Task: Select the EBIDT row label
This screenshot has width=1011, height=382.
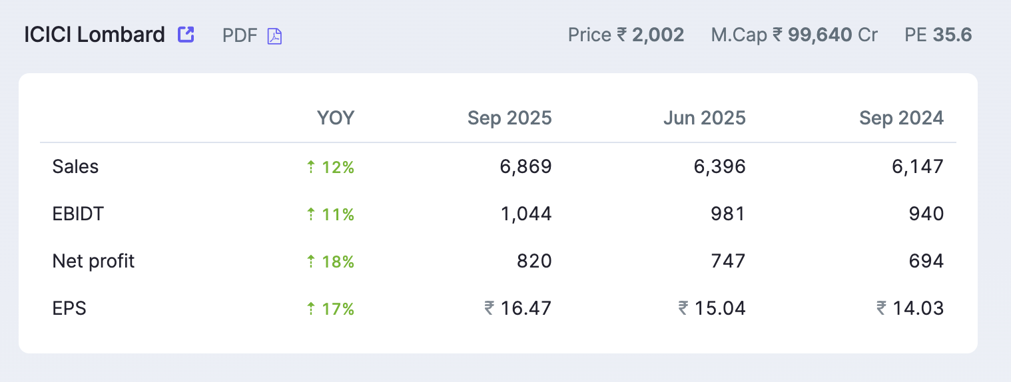Action: (x=78, y=214)
